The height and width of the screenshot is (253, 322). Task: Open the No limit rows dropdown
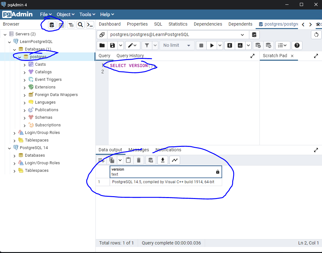[177, 45]
